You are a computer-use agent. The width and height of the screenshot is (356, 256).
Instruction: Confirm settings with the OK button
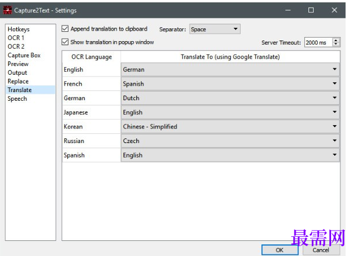coord(279,250)
